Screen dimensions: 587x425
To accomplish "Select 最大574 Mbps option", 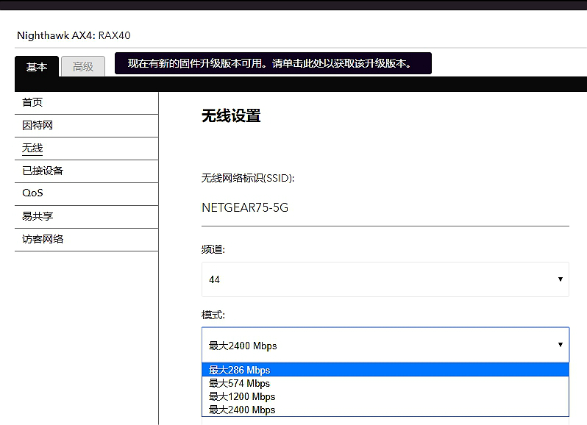I will 385,384.
